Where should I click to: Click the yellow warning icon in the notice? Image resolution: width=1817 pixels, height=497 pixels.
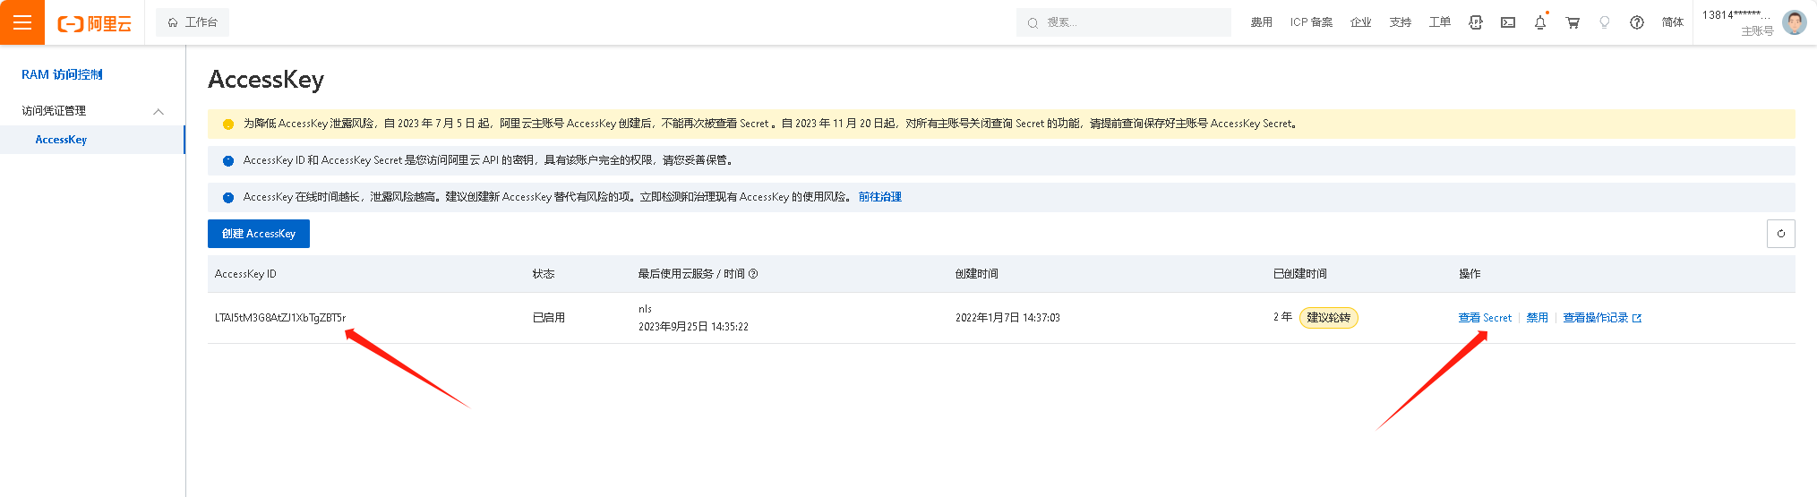pyautogui.click(x=228, y=124)
